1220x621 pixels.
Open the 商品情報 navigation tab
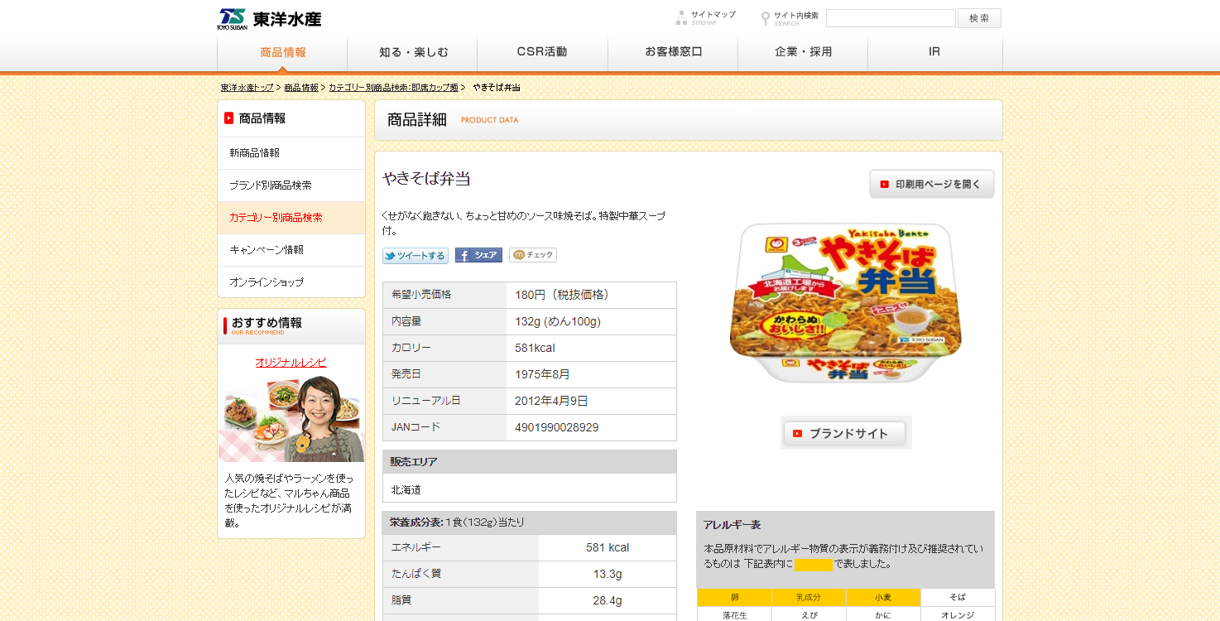[x=282, y=52]
